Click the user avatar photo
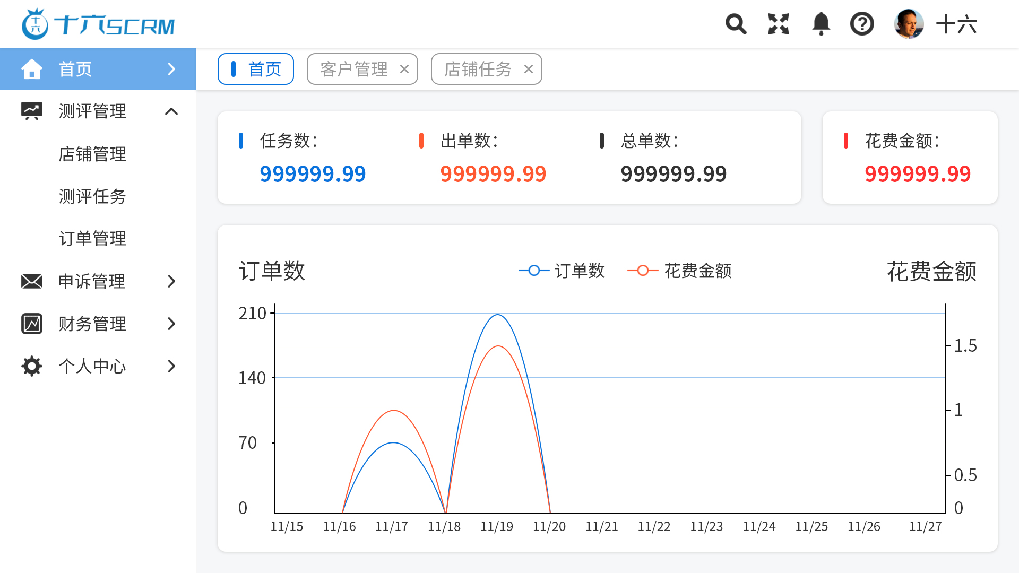This screenshot has height=573, width=1019. pos(909,24)
